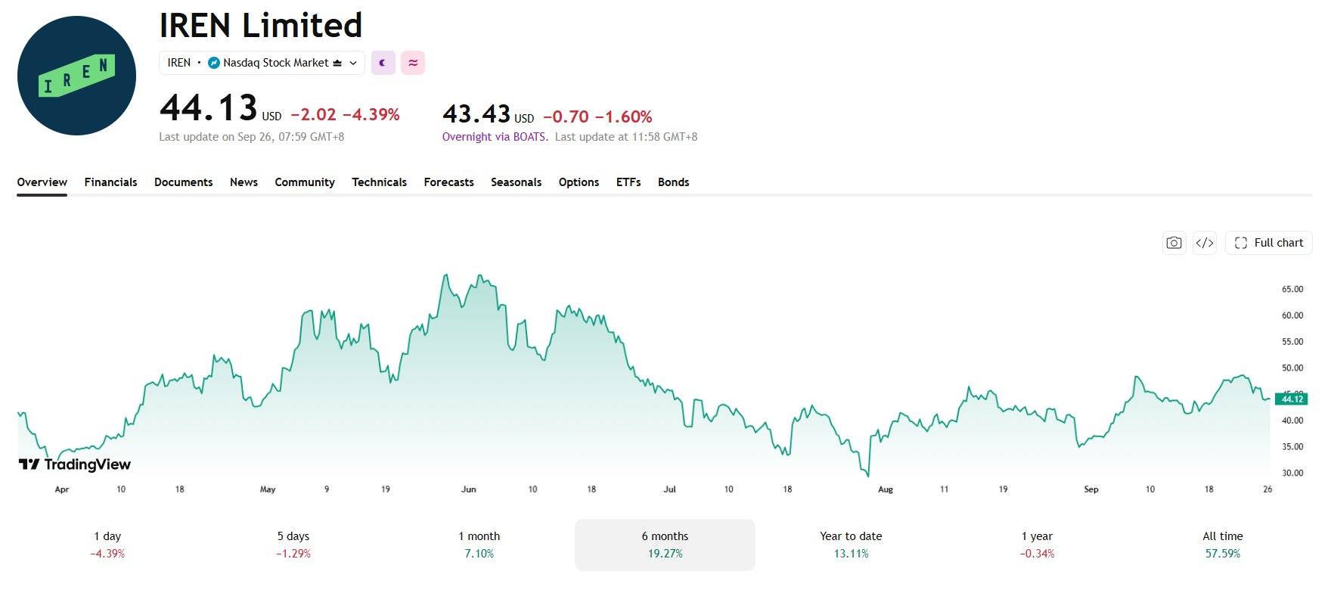Click the 'Overnight via BOATS.' text

pos(495,137)
